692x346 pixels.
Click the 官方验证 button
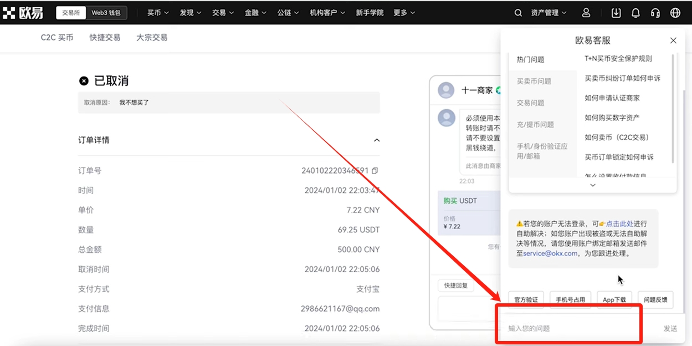tap(526, 299)
